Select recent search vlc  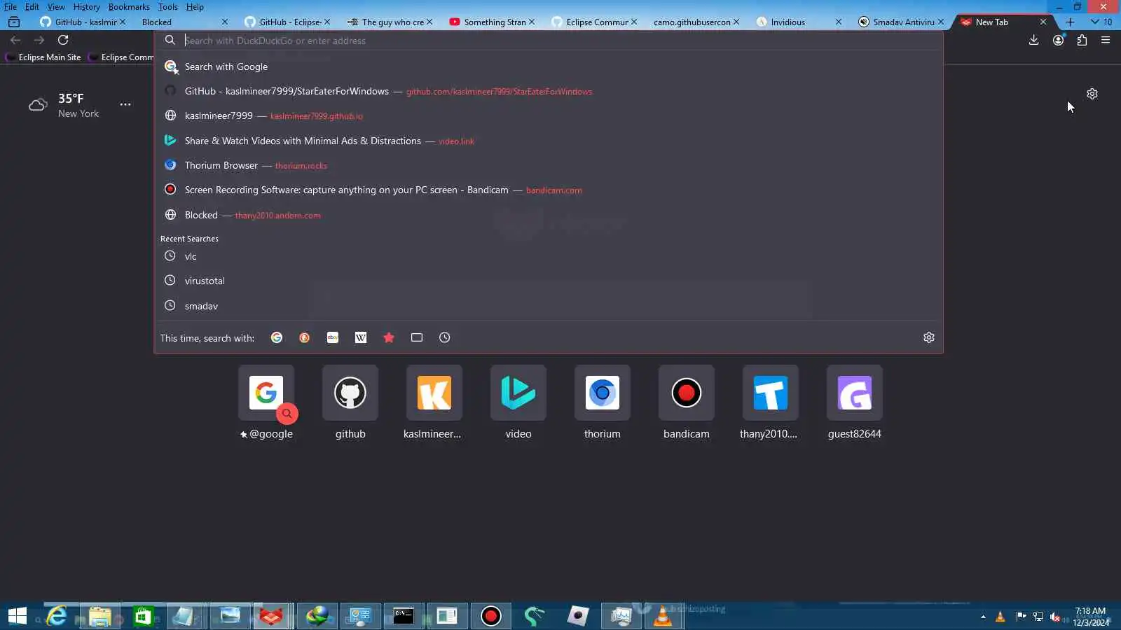549,256
